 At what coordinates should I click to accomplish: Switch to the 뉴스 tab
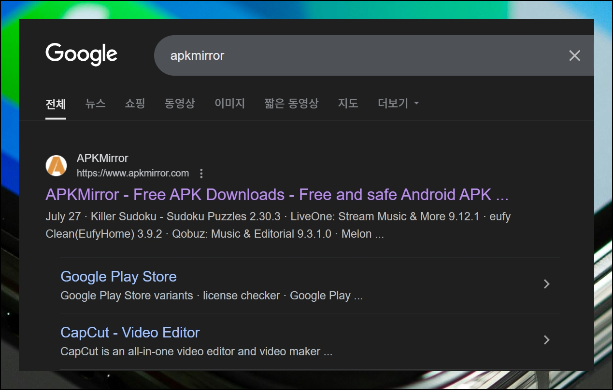tap(95, 103)
